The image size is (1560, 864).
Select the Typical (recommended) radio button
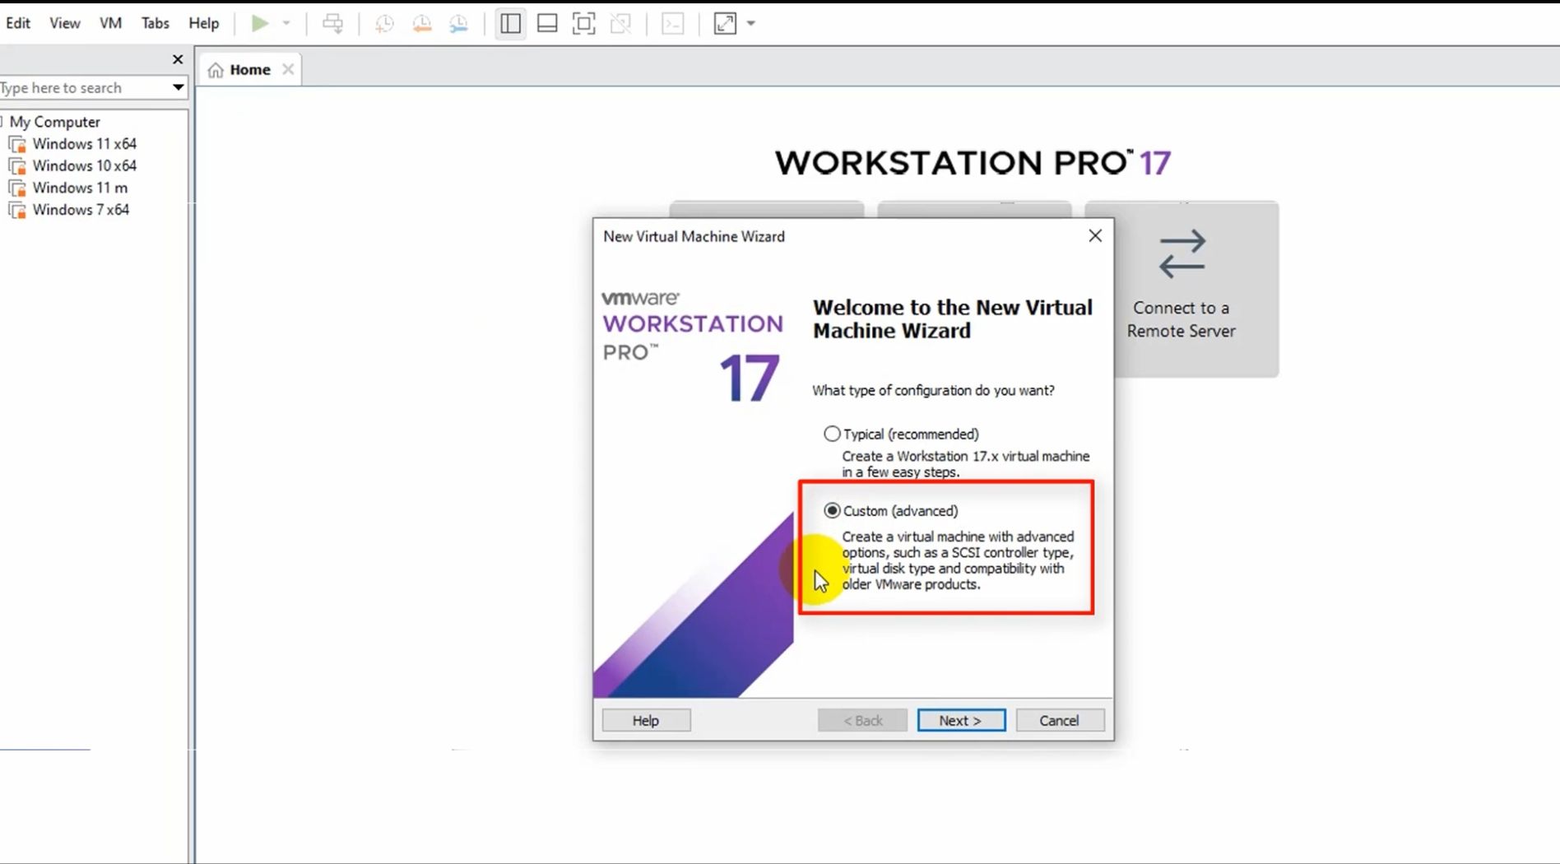tap(832, 434)
